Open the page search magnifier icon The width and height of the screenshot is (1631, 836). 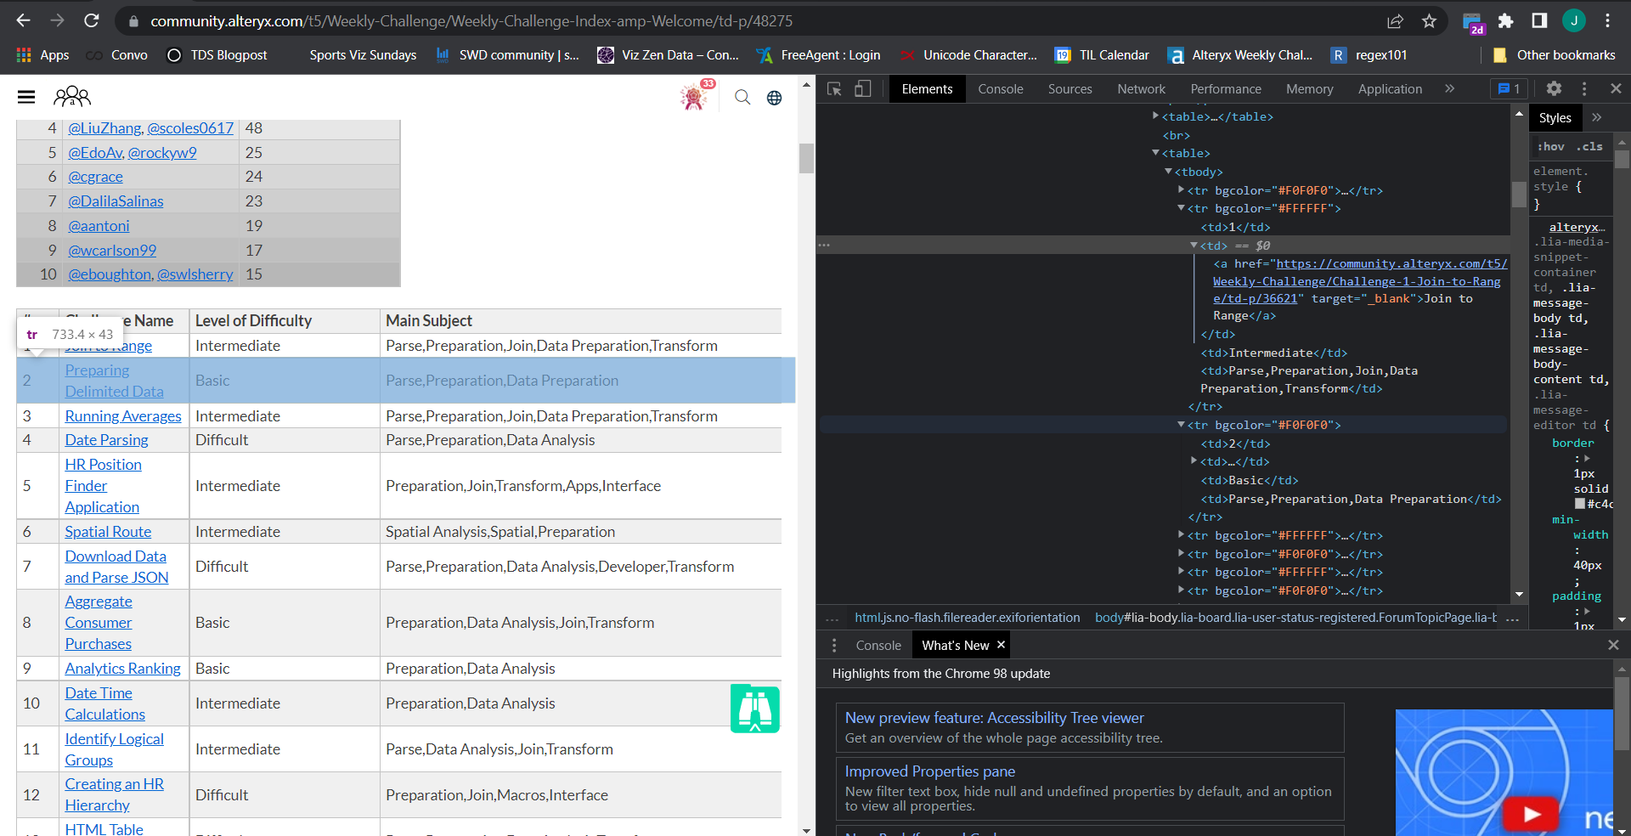click(x=742, y=98)
